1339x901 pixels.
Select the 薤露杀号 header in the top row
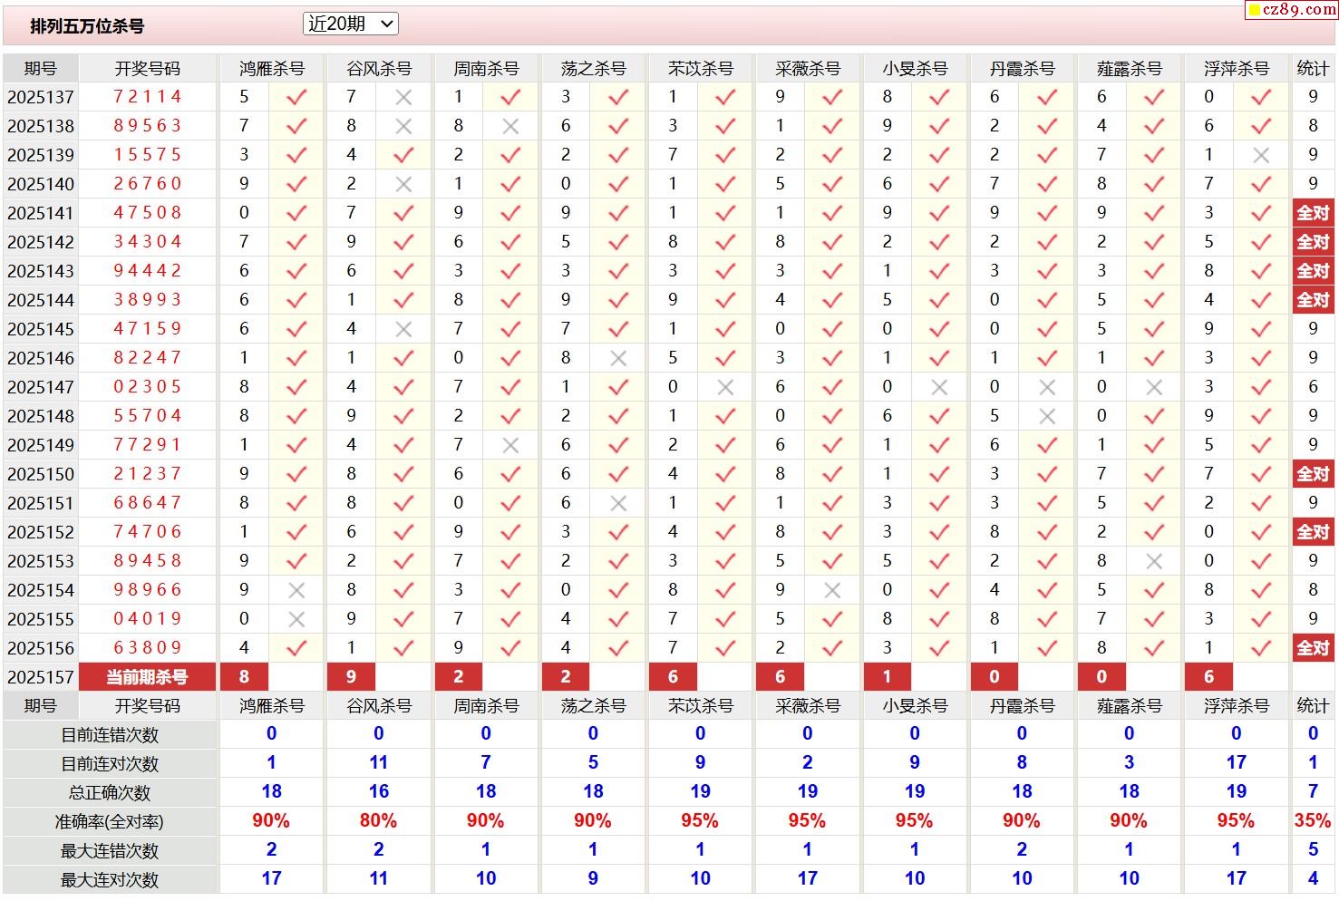click(x=1129, y=69)
